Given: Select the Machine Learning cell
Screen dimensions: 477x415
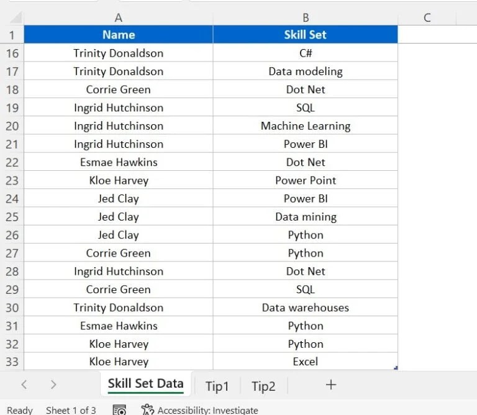Looking at the screenshot, I should [306, 125].
